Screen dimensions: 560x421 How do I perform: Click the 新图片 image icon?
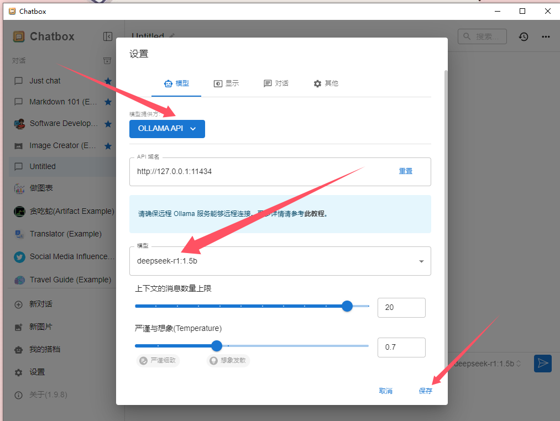18,327
